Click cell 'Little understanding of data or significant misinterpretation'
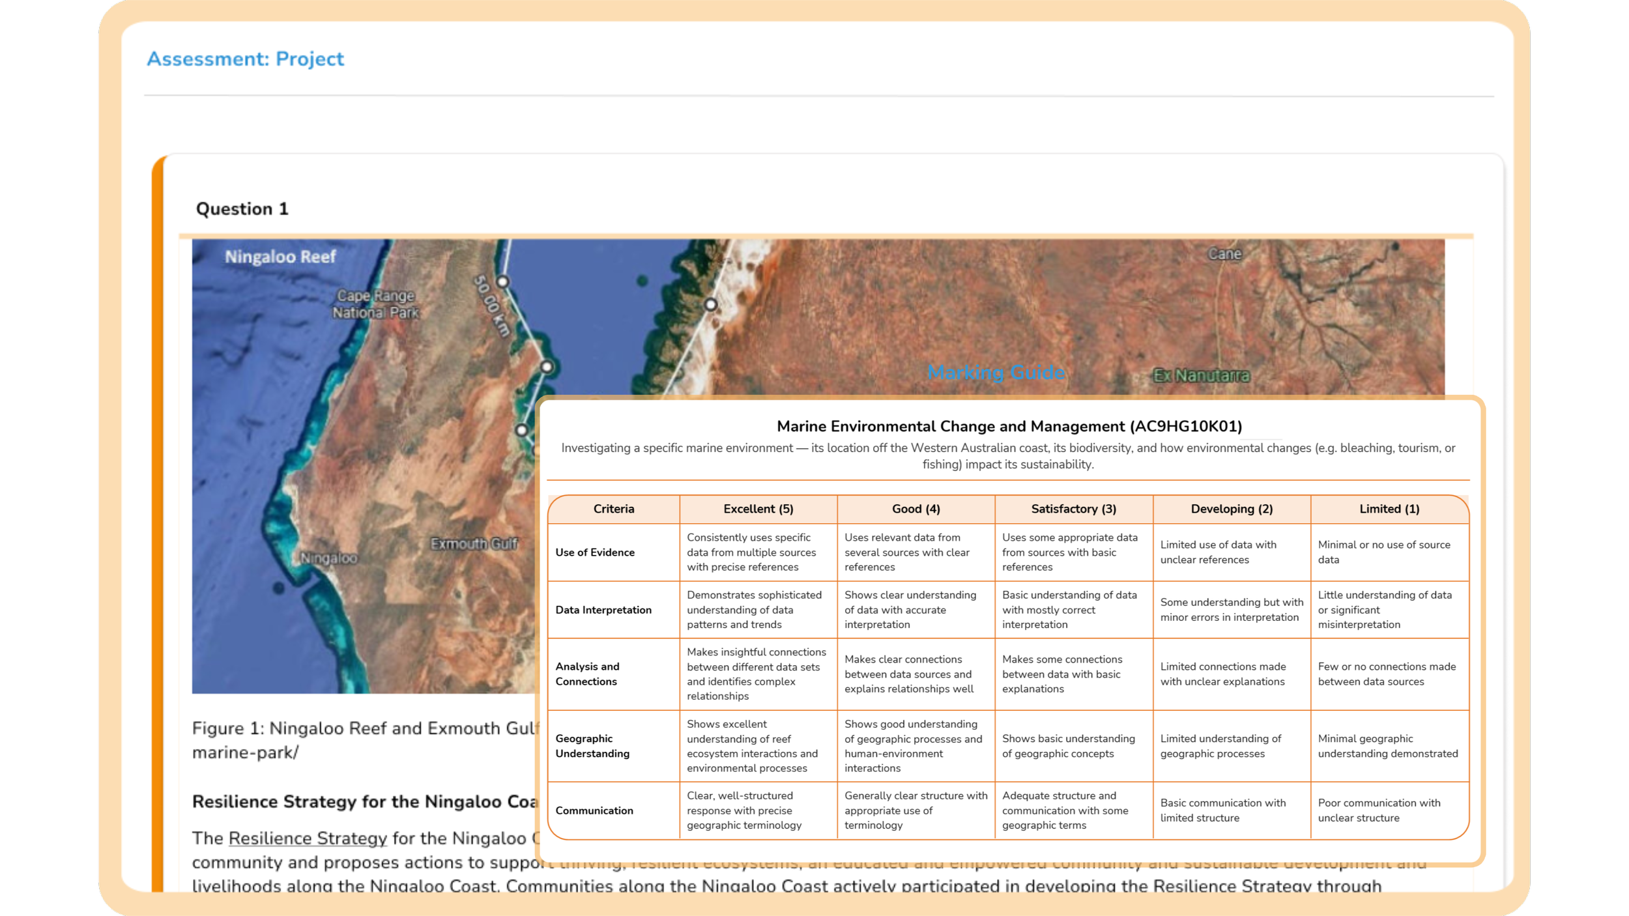The width and height of the screenshot is (1629, 916). tap(1389, 610)
